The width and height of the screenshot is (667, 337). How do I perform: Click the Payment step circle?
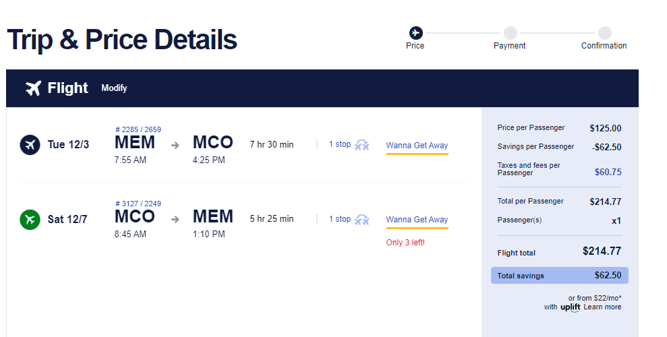pos(510,32)
